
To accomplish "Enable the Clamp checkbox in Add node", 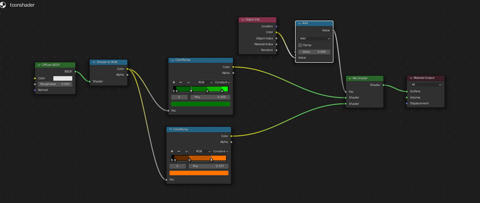I will point(300,45).
